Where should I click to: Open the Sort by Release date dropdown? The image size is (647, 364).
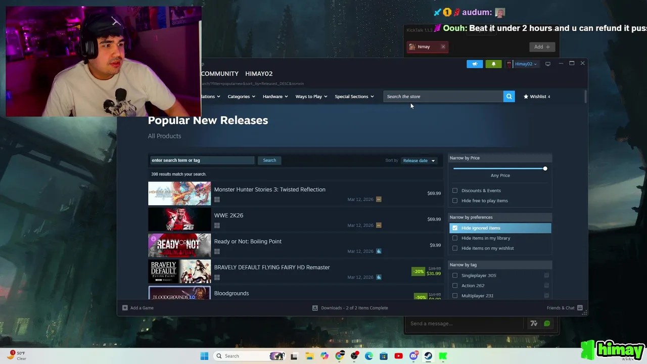(x=419, y=161)
